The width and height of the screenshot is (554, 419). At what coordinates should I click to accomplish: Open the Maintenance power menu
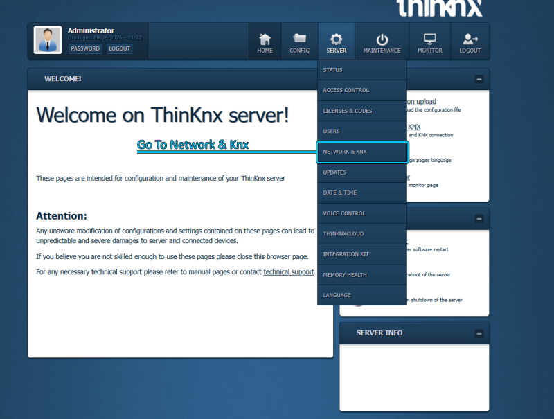click(x=382, y=42)
